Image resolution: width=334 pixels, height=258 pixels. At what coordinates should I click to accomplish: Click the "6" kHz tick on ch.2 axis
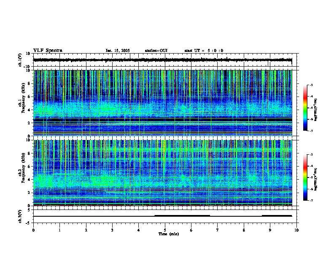pyautogui.click(x=29, y=166)
